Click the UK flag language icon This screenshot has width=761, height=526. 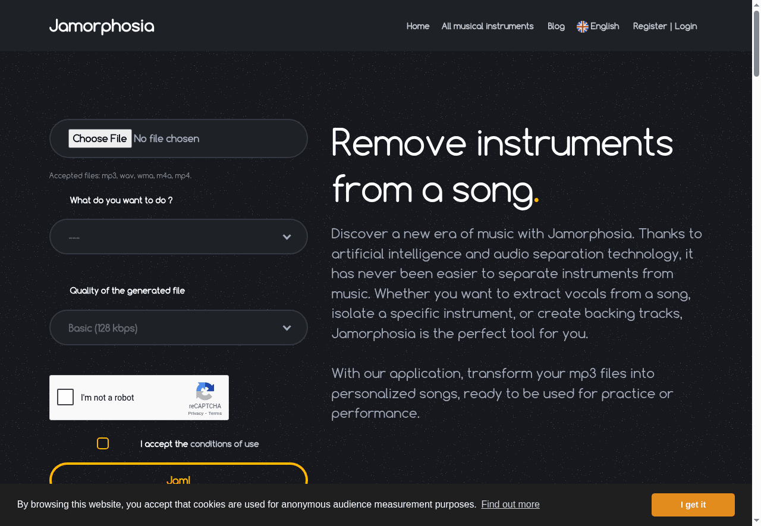[583, 27]
